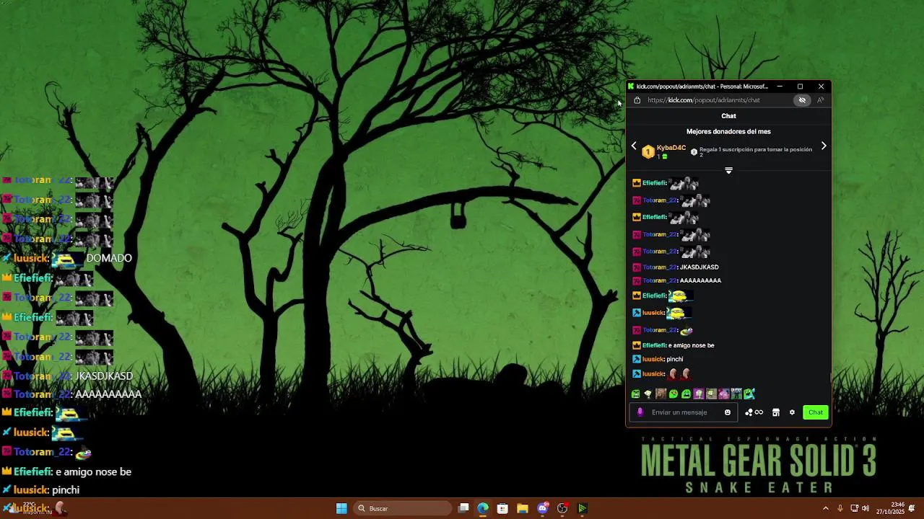Click Efiefiefi username on 'e amigo nose be' message

pyautogui.click(x=654, y=345)
